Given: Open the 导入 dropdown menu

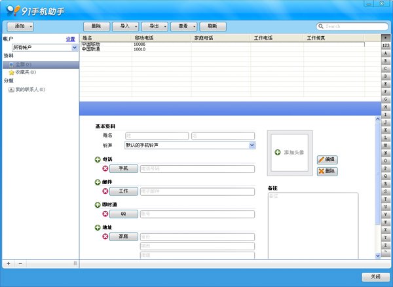Looking at the screenshot, I should tap(125, 26).
